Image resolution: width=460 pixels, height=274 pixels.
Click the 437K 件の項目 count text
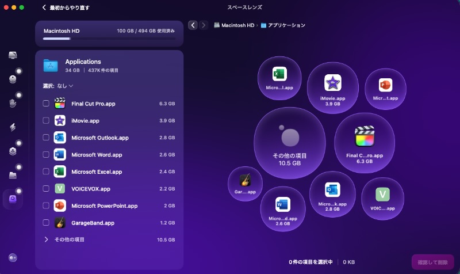point(103,70)
